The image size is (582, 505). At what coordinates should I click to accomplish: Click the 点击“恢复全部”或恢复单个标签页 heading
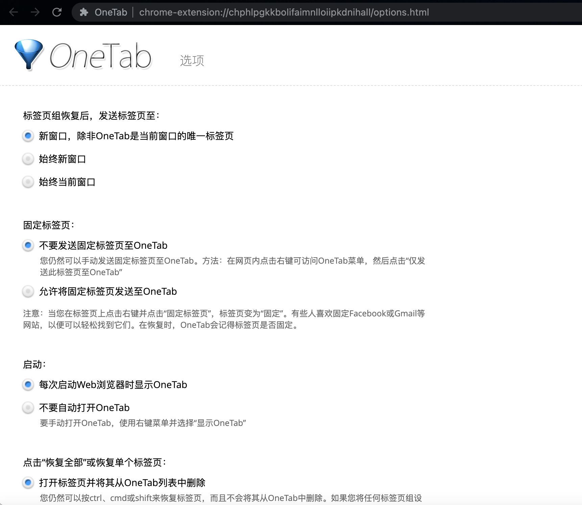95,462
